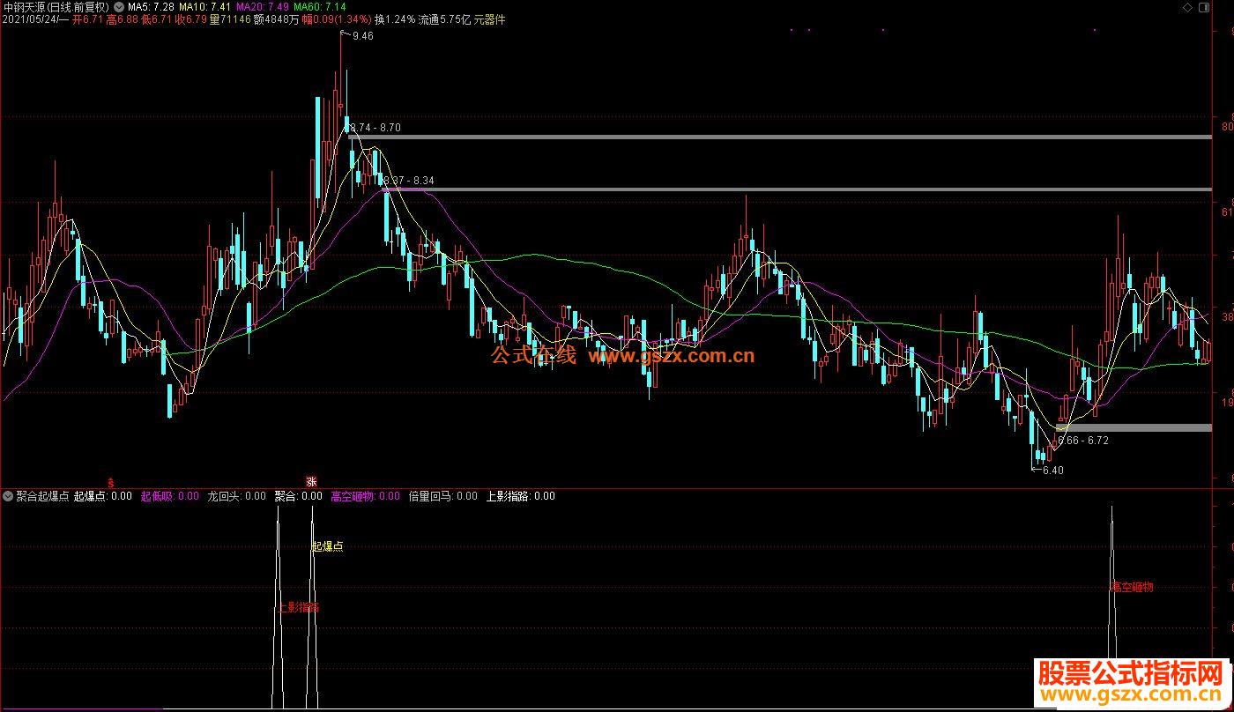Expand the 聚合起爆点 indicator chevron
Image resolution: width=1234 pixels, height=712 pixels.
tap(8, 496)
